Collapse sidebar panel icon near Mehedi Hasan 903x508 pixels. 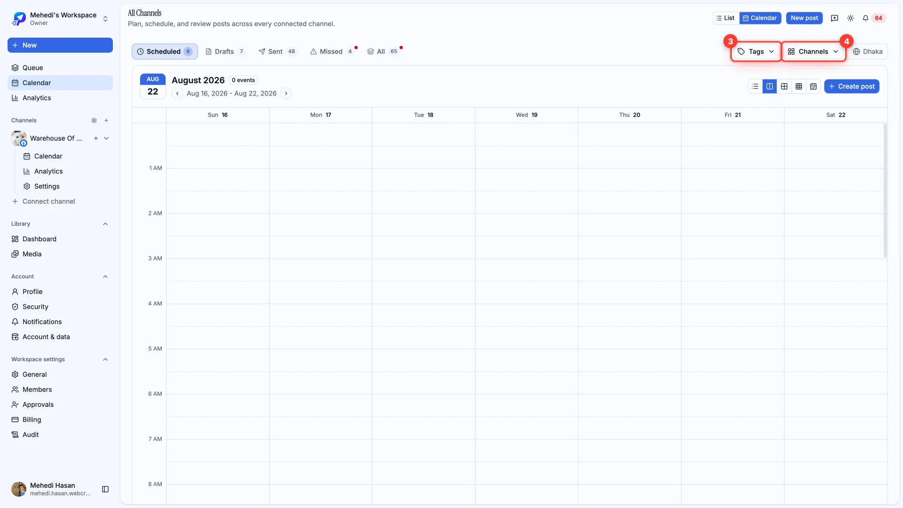point(105,489)
